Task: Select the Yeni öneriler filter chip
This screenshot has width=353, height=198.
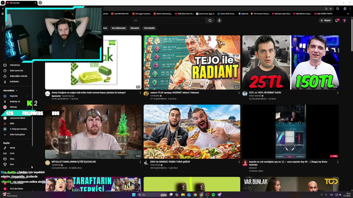Action: 149,28
